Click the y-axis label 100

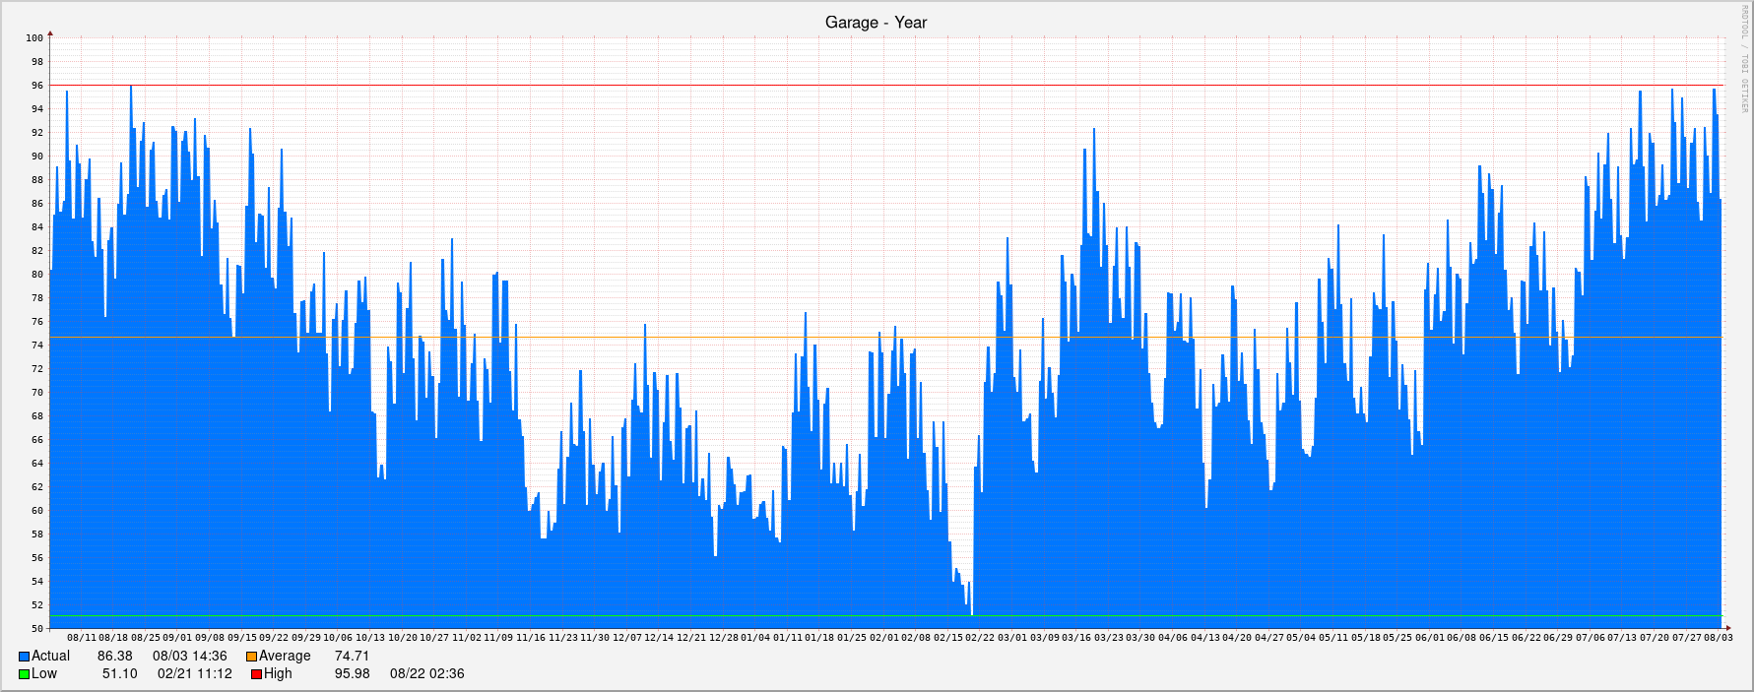coord(34,38)
